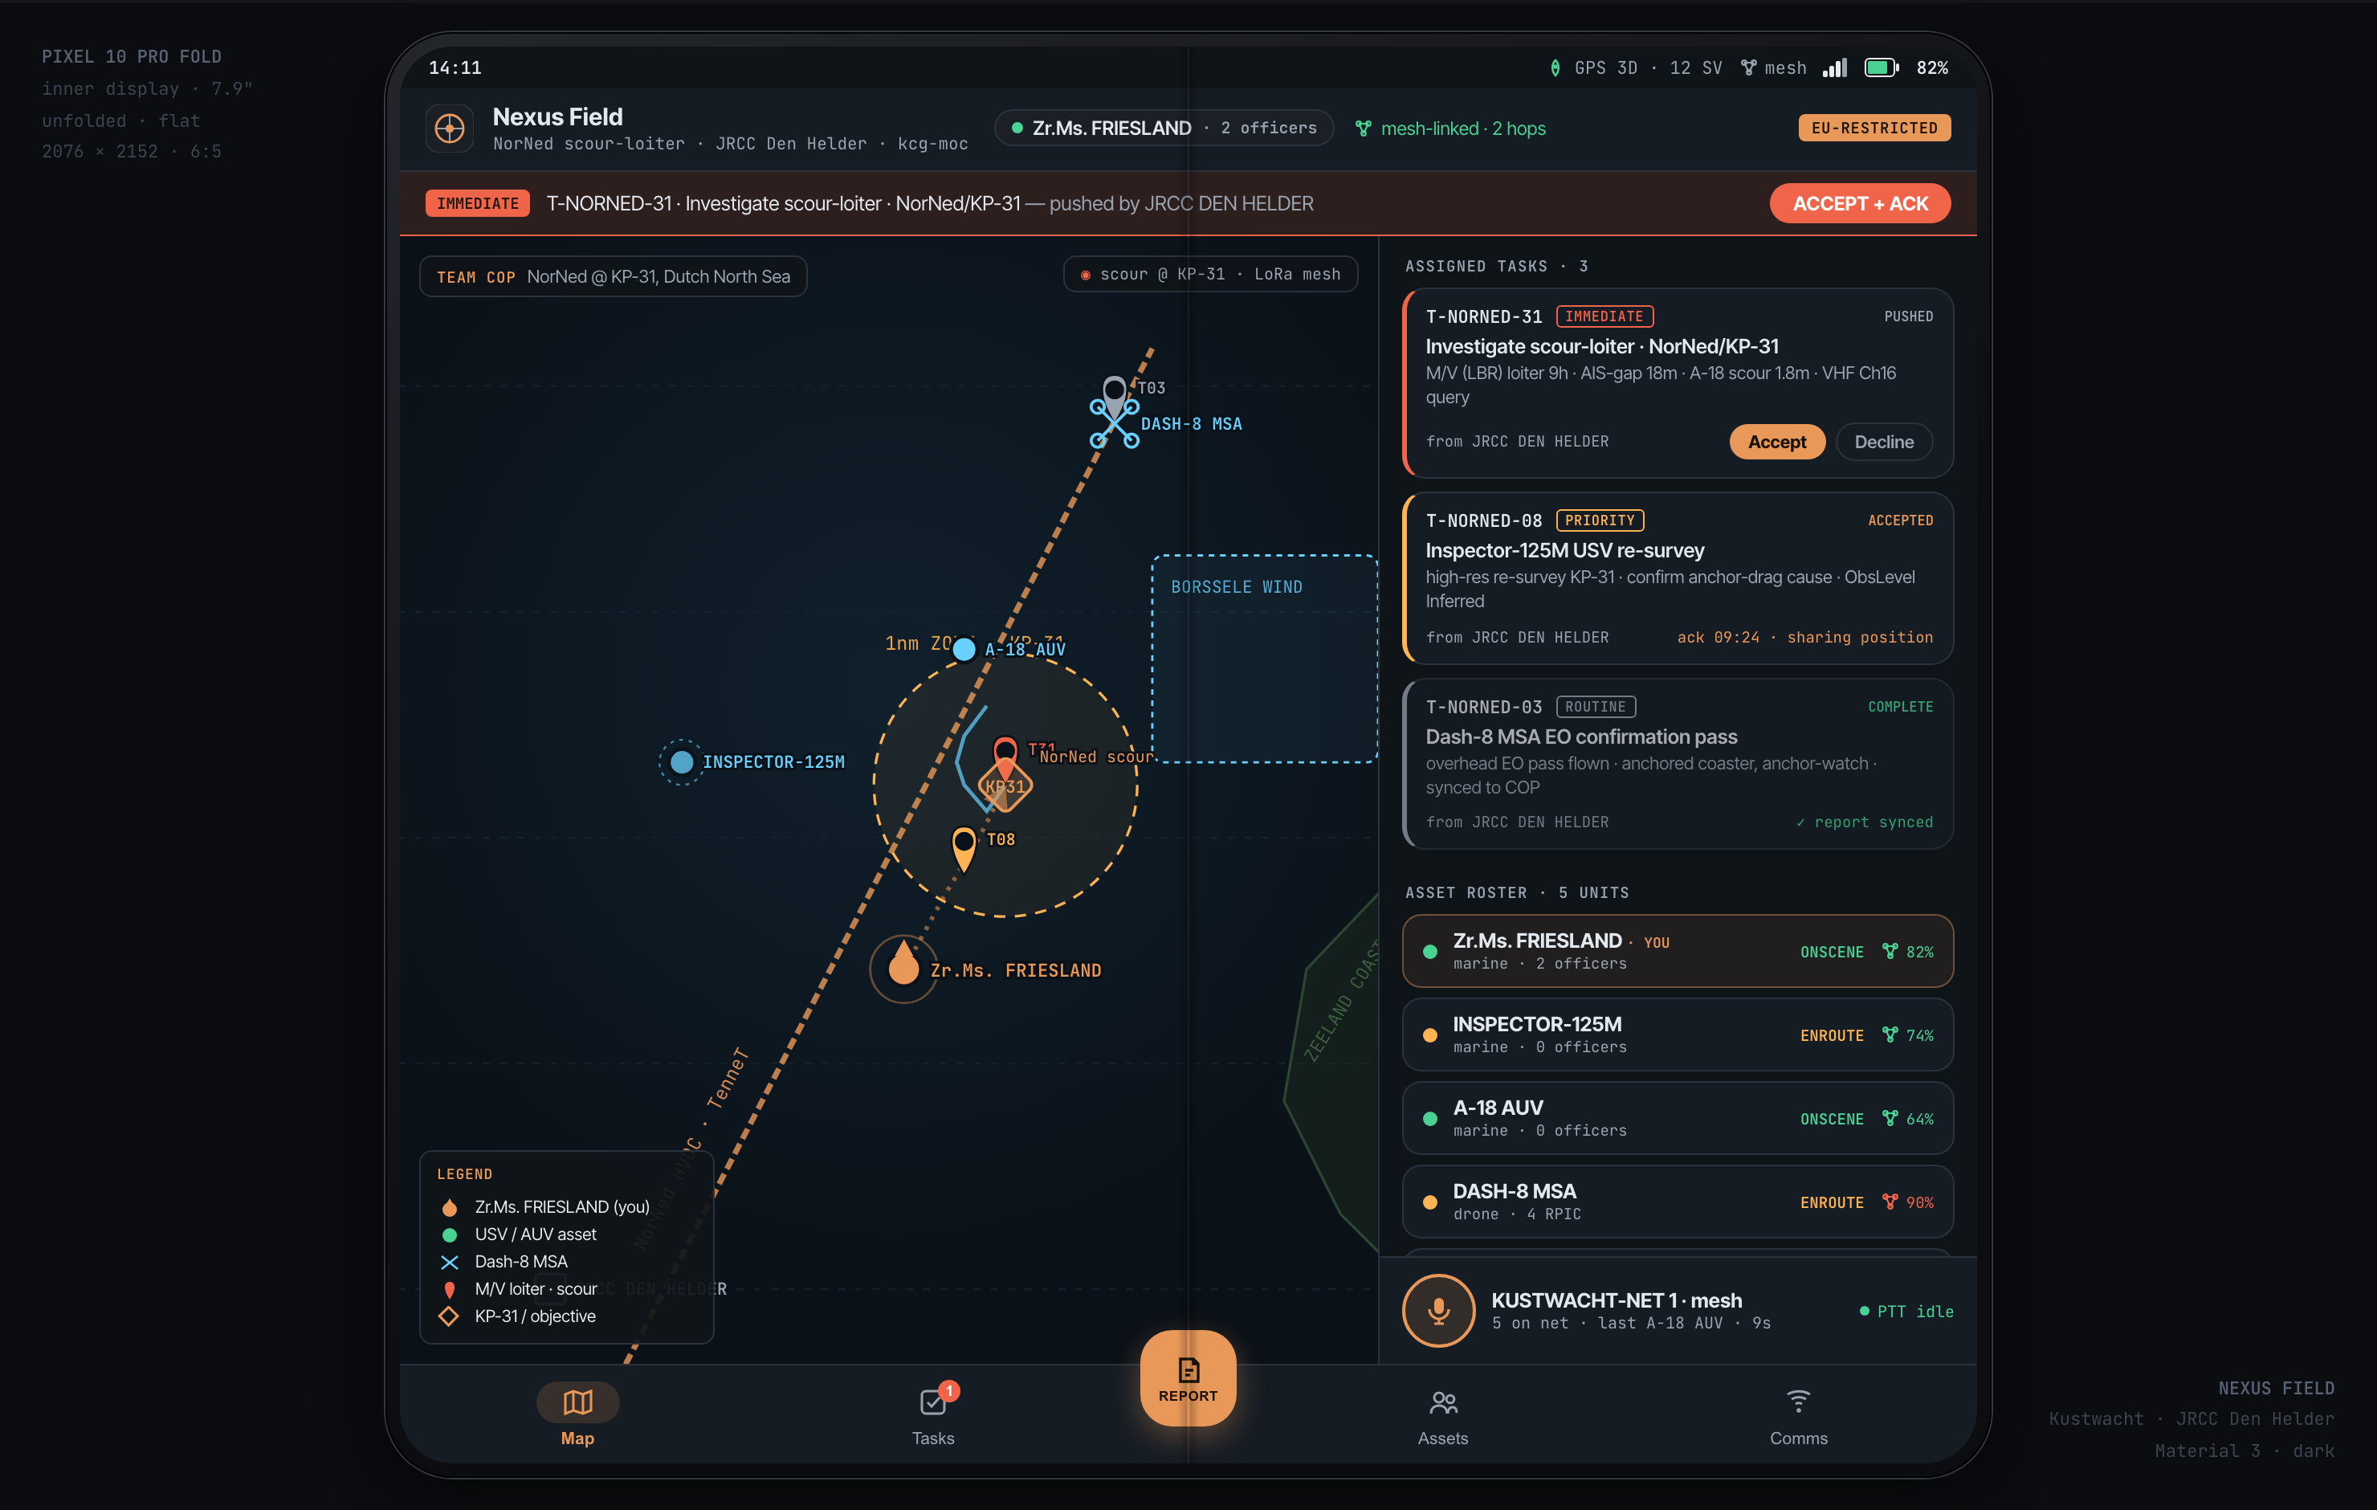Tap the PTT idle status indicator
This screenshot has height=1510, width=2377.
click(x=1906, y=1311)
